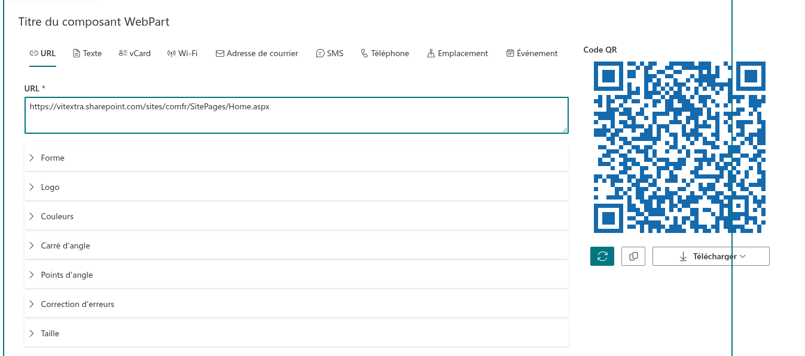The image size is (805, 356).
Task: Open the Emplacement tab
Action: pyautogui.click(x=458, y=53)
